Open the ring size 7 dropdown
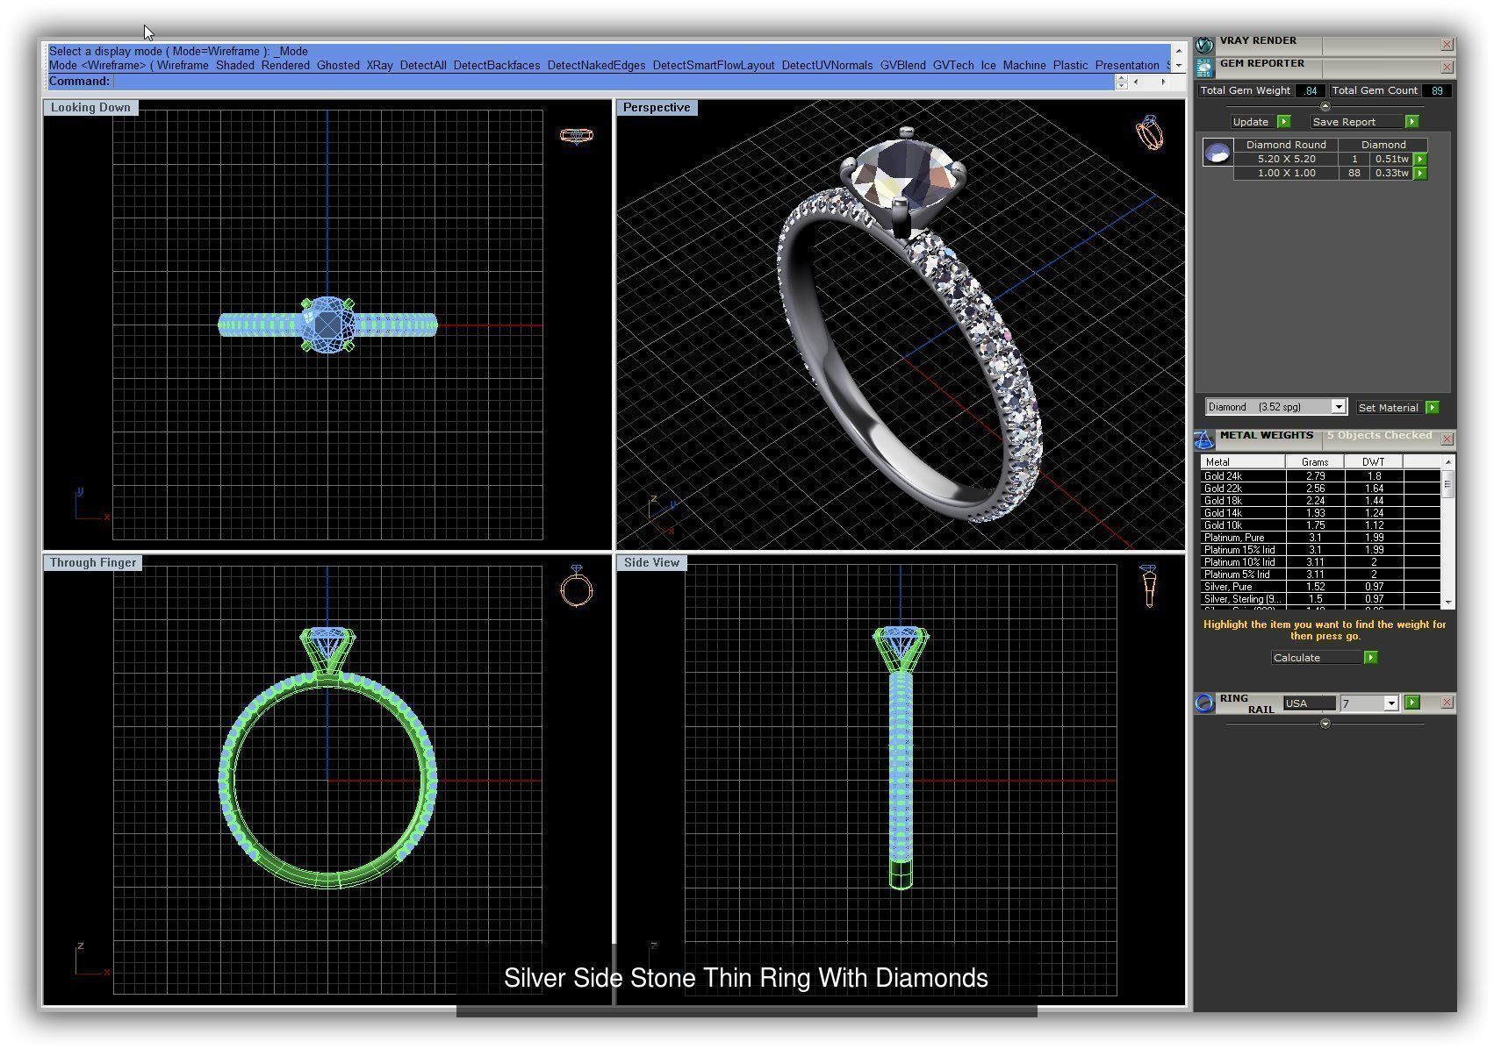Image resolution: width=1494 pixels, height=1049 pixels. pos(1391,703)
